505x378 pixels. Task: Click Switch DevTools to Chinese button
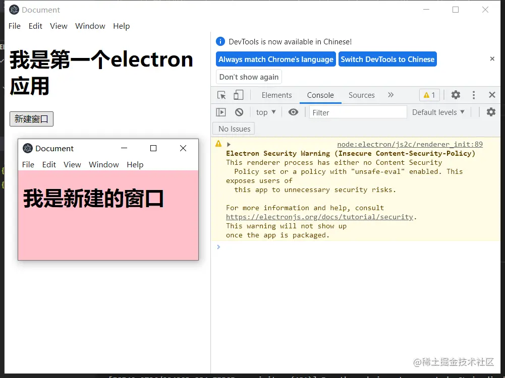[x=387, y=59]
